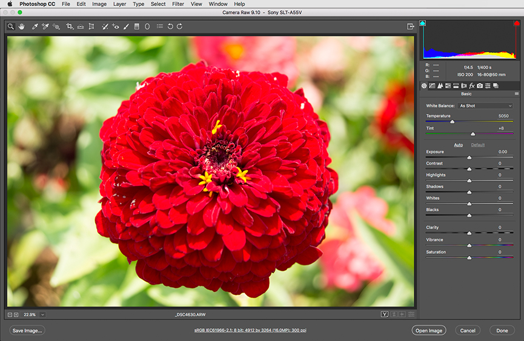
Task: Open the Filter menu
Action: click(x=177, y=4)
